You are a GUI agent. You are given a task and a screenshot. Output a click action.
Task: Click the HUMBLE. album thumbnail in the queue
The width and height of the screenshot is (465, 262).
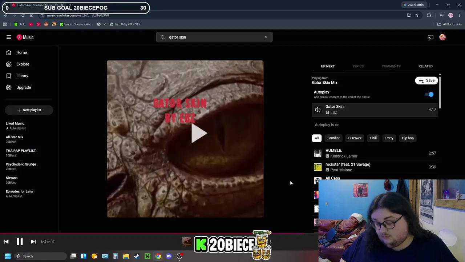pyautogui.click(x=318, y=153)
